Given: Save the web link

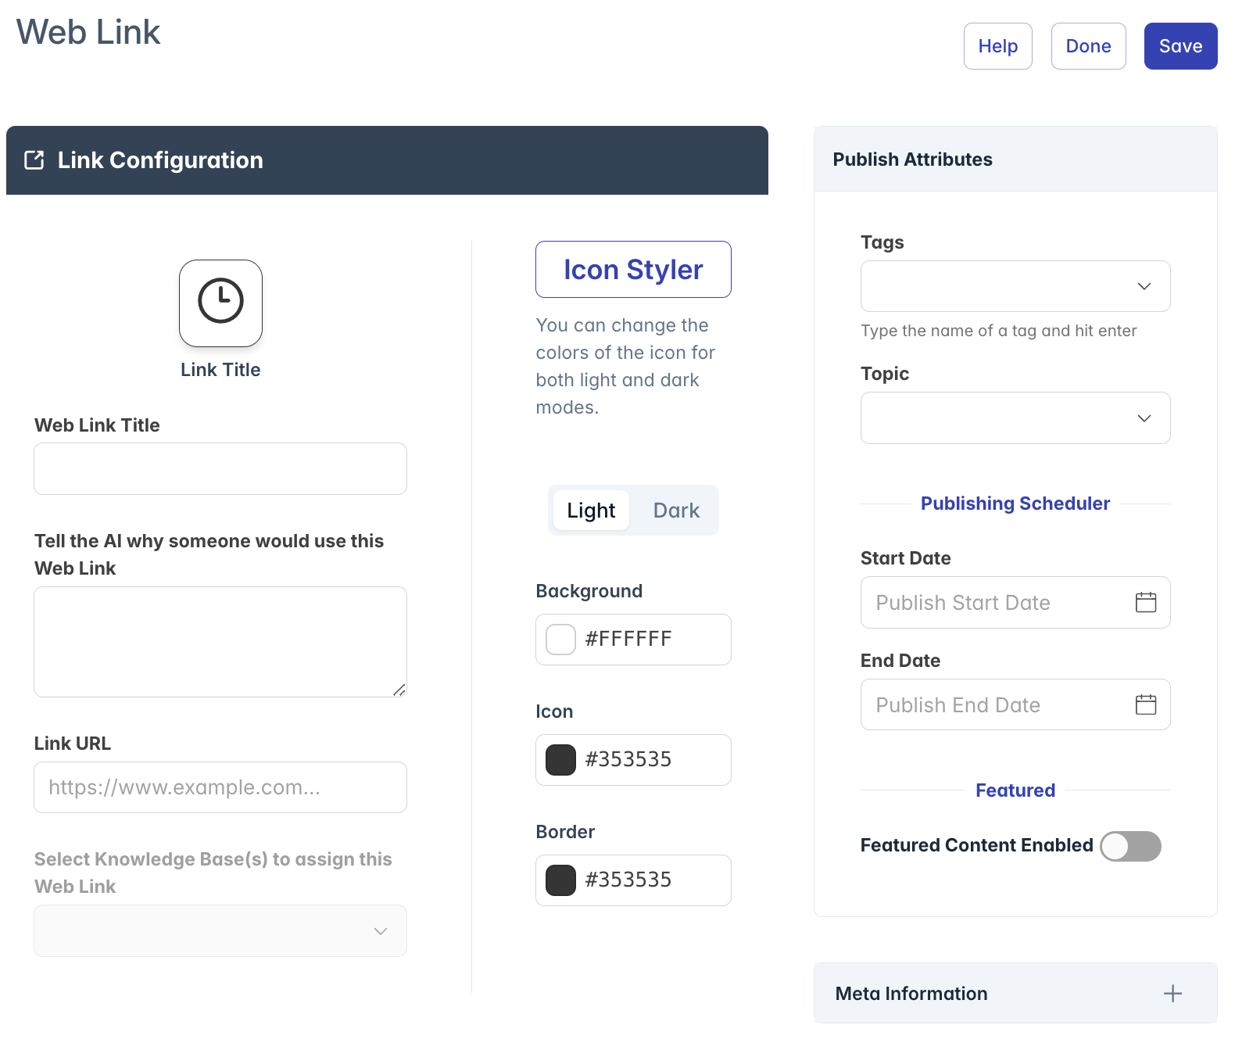Looking at the screenshot, I should point(1181,46).
